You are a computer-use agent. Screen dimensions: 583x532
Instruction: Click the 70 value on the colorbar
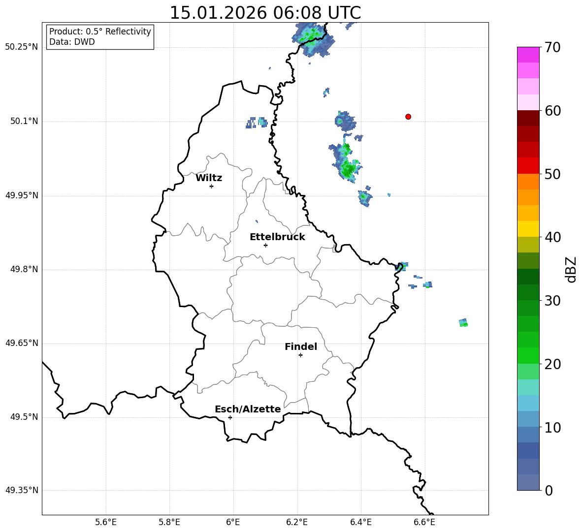(x=552, y=47)
